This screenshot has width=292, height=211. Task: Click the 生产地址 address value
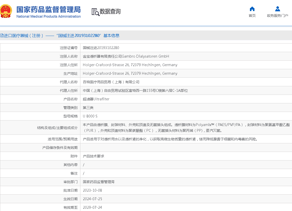coord(130,73)
